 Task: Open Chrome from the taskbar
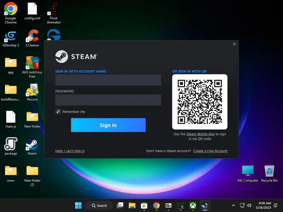click(x=156, y=205)
